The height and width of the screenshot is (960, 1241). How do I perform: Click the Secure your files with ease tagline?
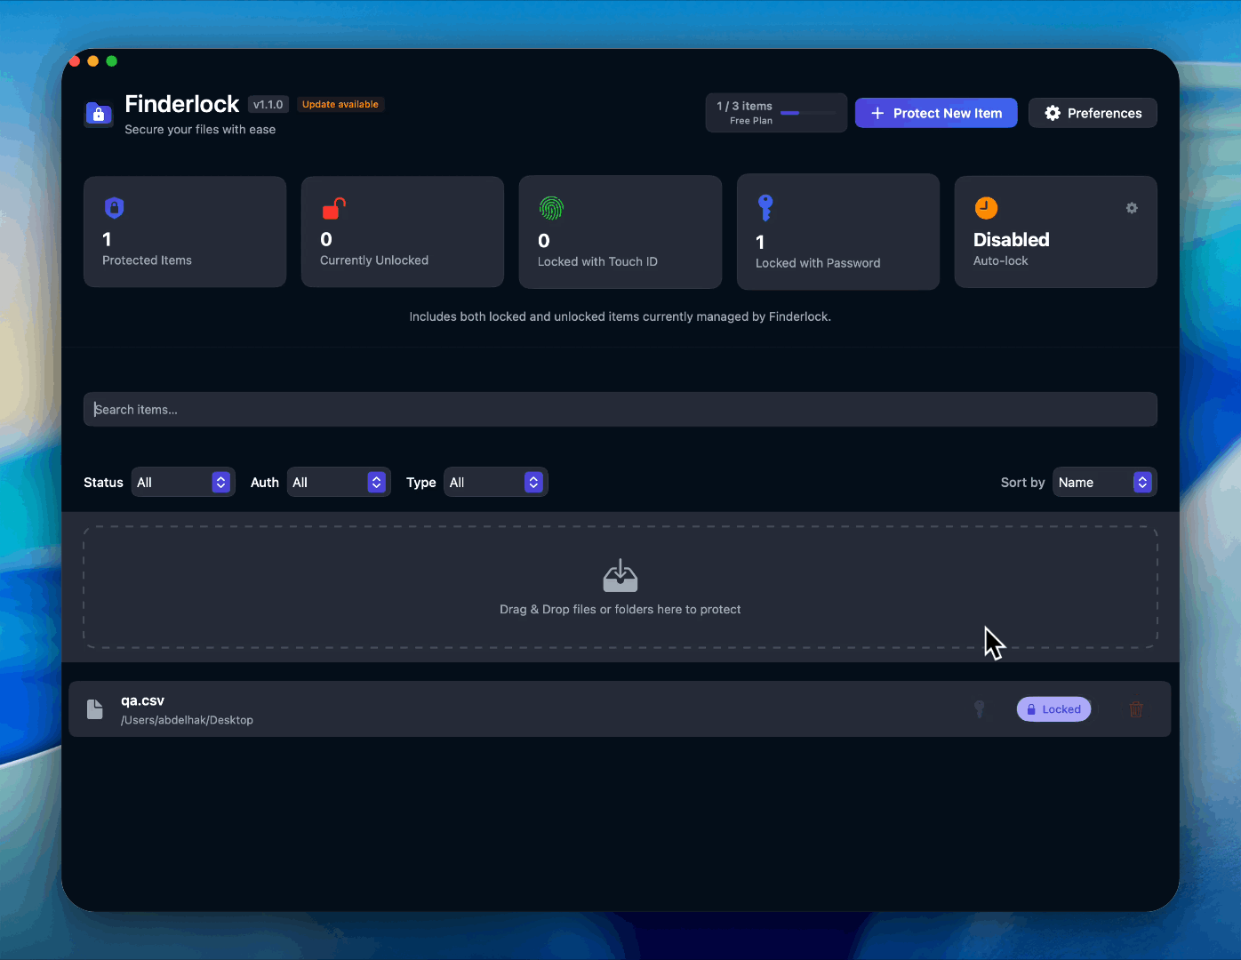pos(200,130)
